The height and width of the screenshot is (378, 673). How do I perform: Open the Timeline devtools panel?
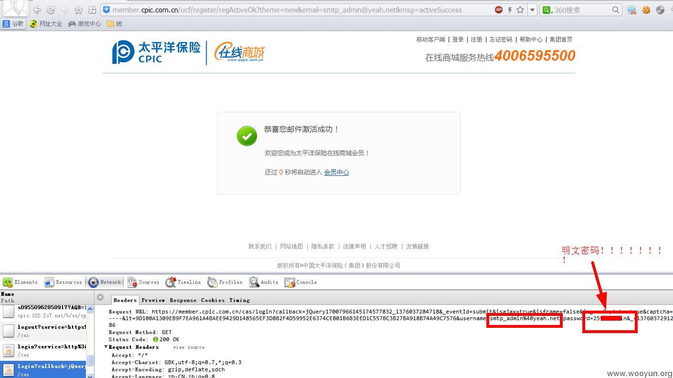[x=183, y=282]
